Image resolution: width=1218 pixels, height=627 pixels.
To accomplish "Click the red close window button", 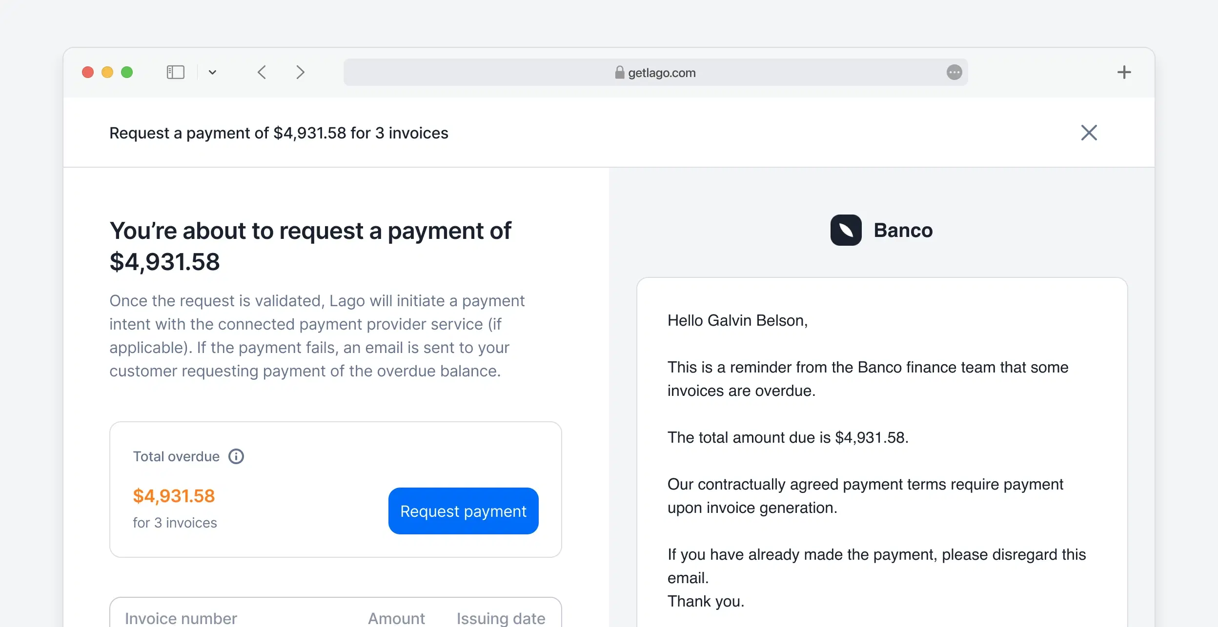I will click(88, 72).
